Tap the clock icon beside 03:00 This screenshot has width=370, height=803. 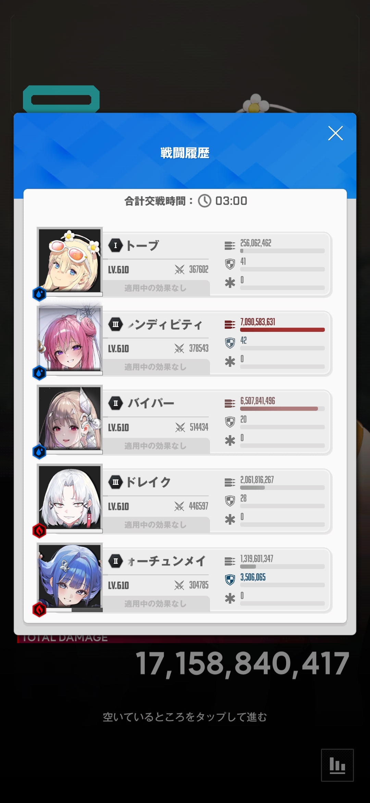click(205, 201)
